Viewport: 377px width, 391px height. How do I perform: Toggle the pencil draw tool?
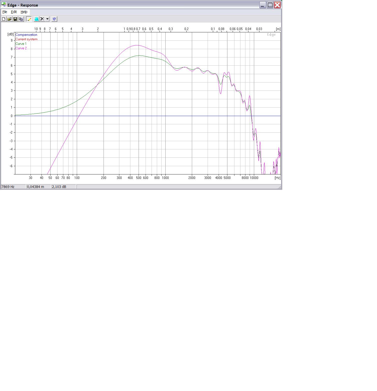click(29, 19)
